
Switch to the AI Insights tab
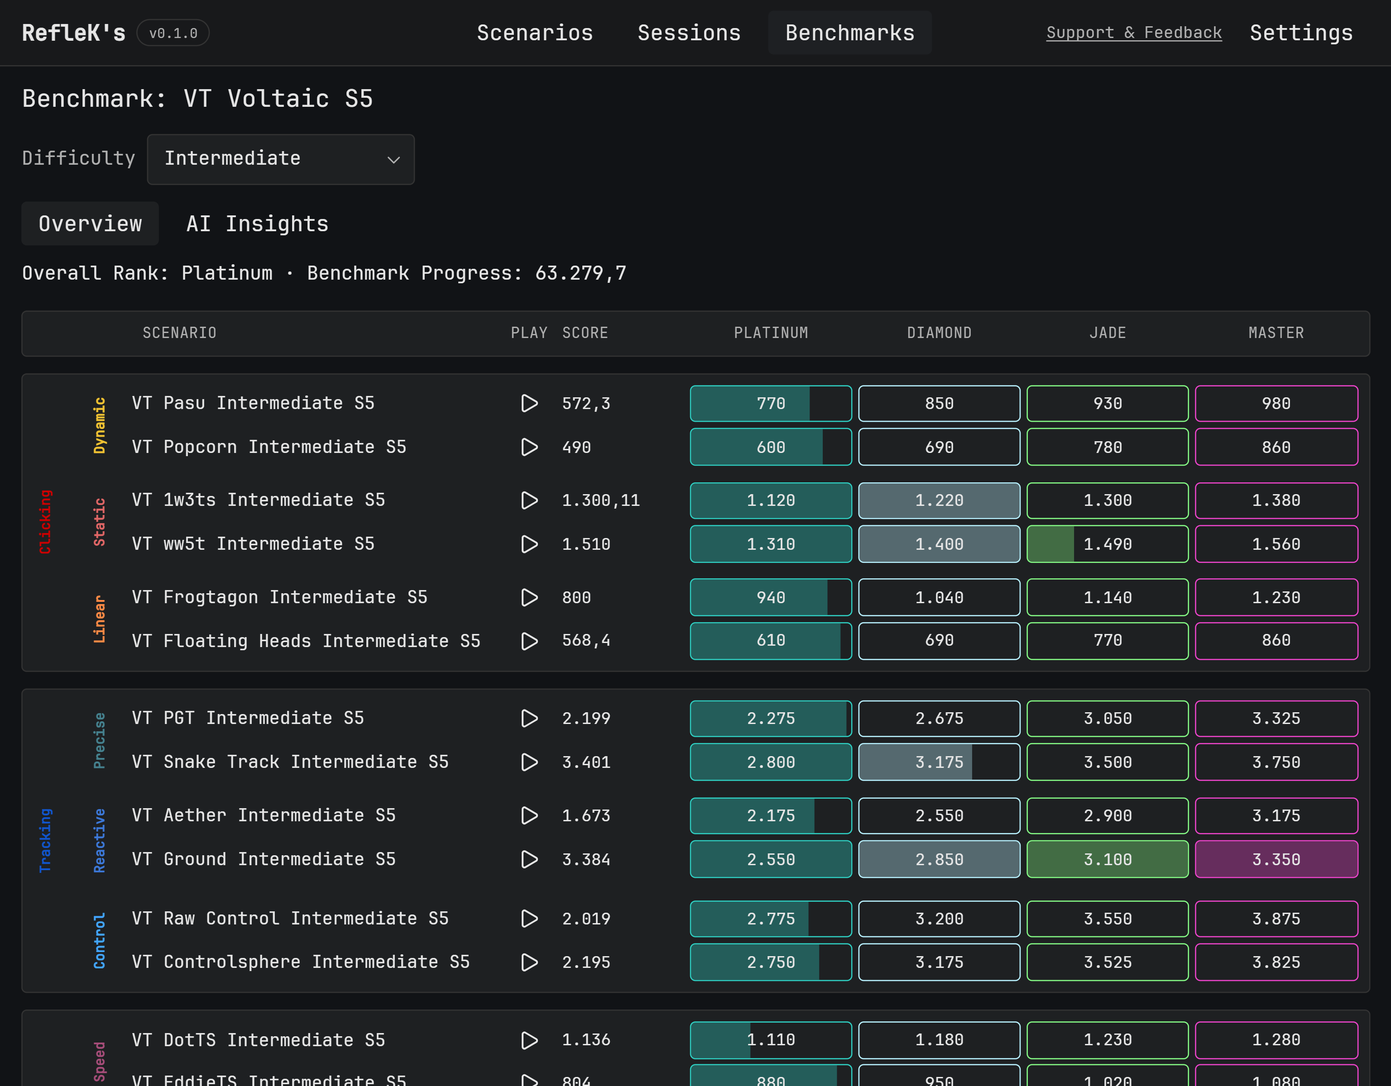(x=257, y=224)
